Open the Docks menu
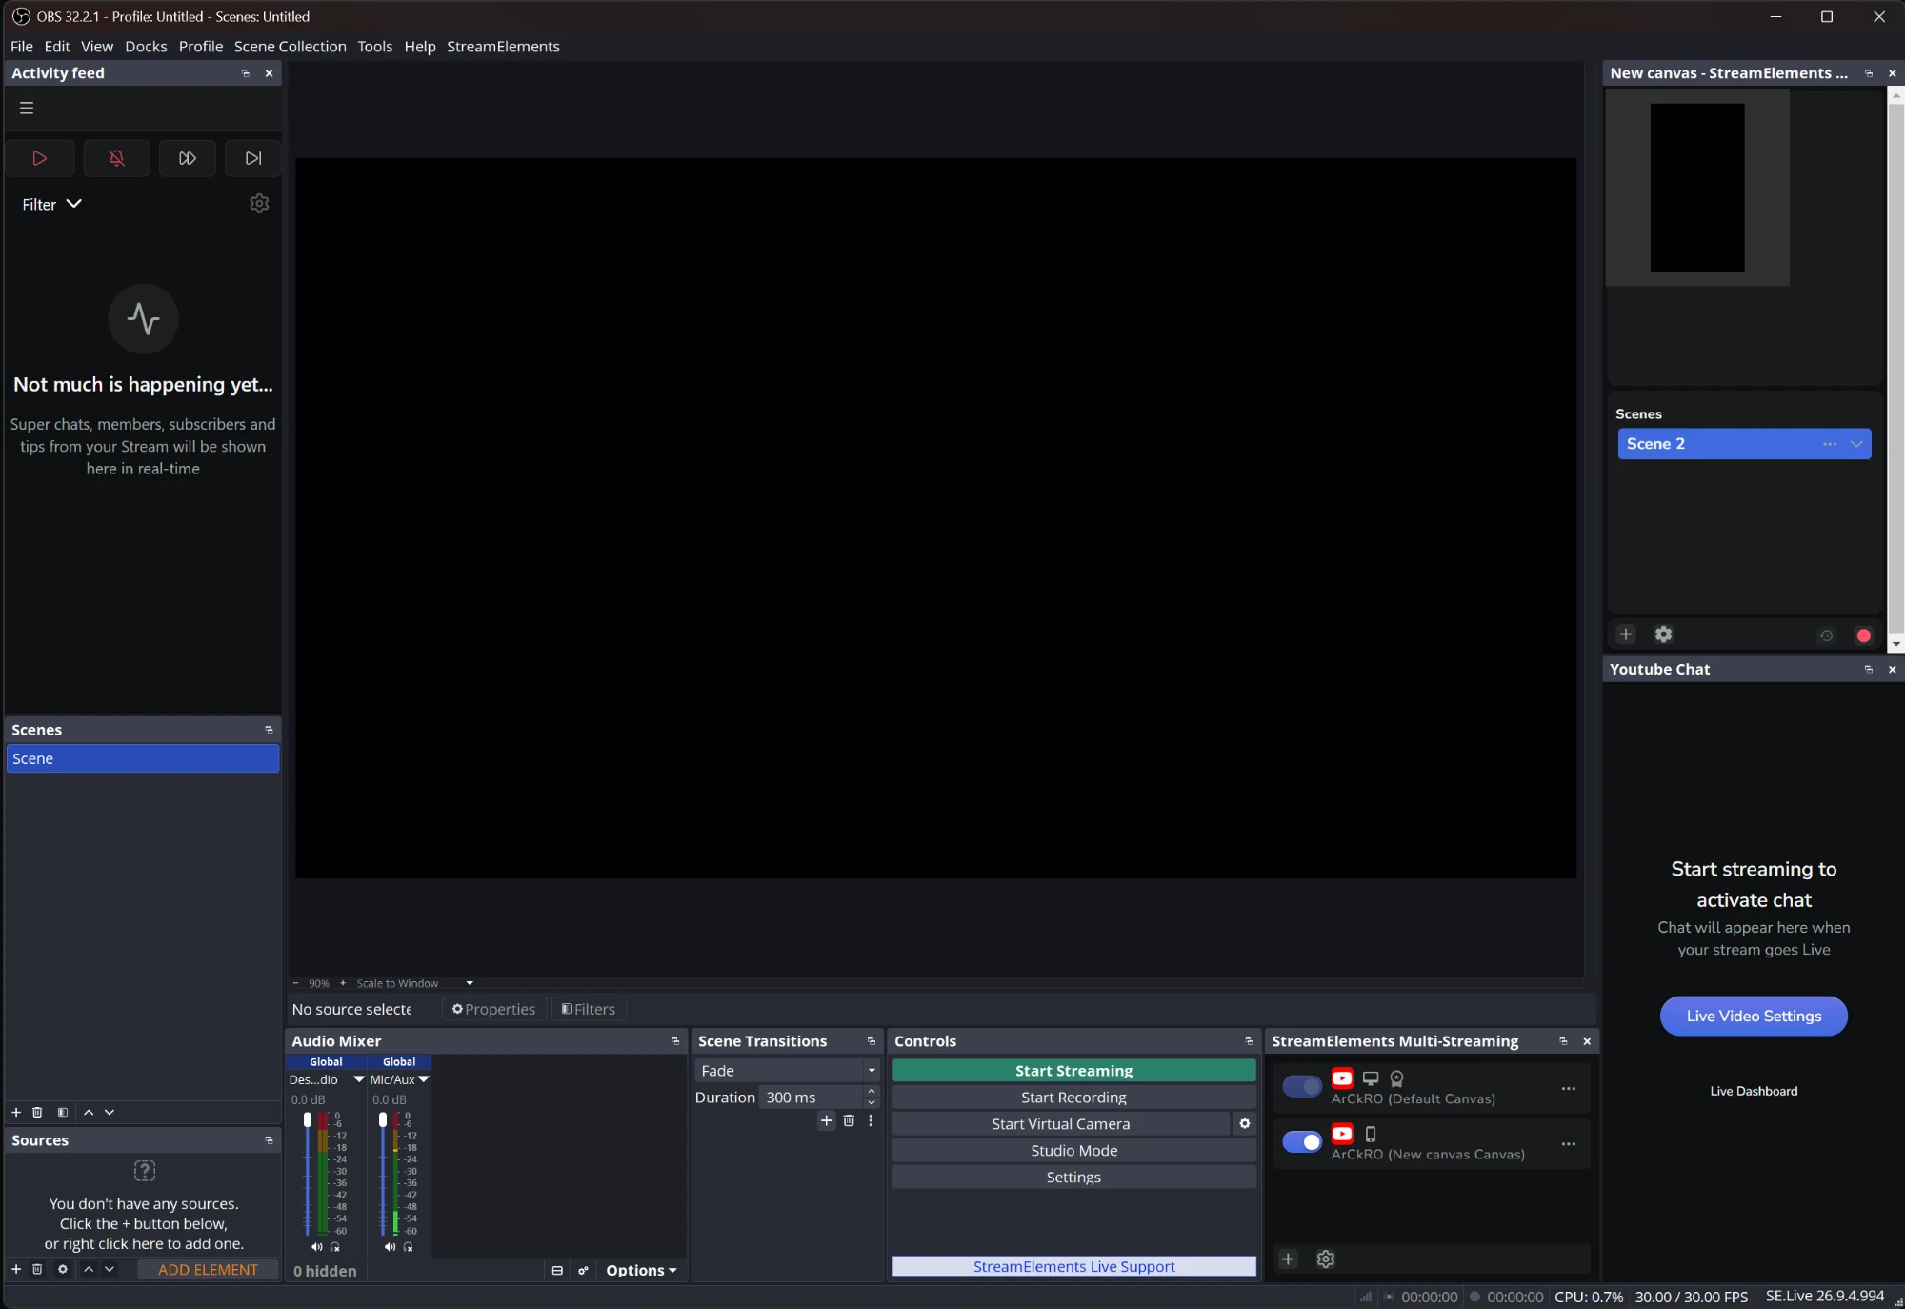This screenshot has height=1309, width=1905. point(146,47)
